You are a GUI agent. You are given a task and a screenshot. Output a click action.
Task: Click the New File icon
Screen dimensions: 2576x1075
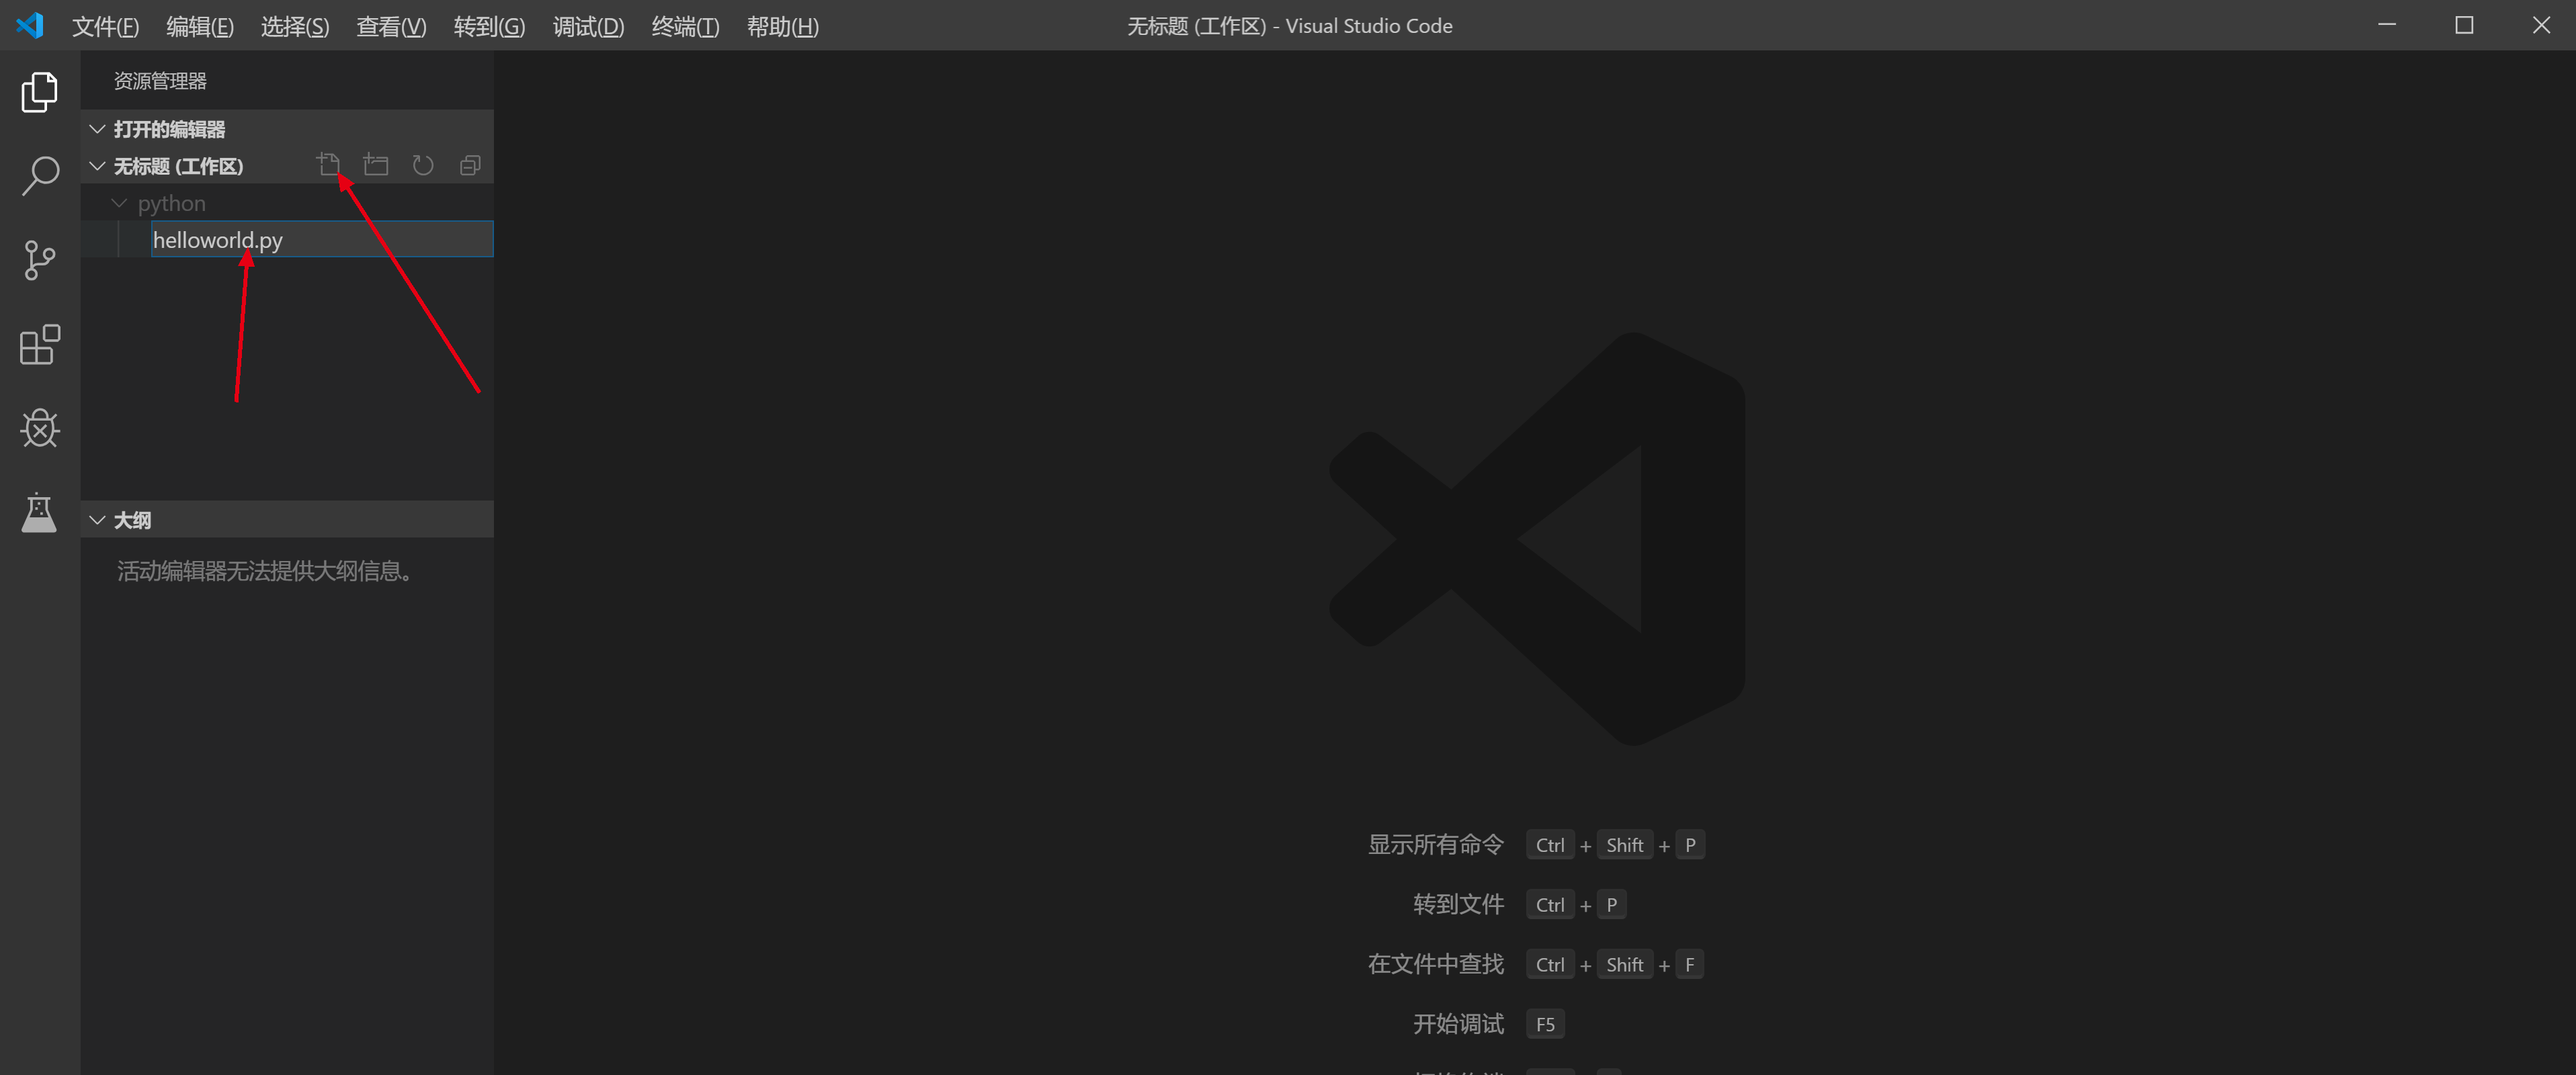[329, 165]
